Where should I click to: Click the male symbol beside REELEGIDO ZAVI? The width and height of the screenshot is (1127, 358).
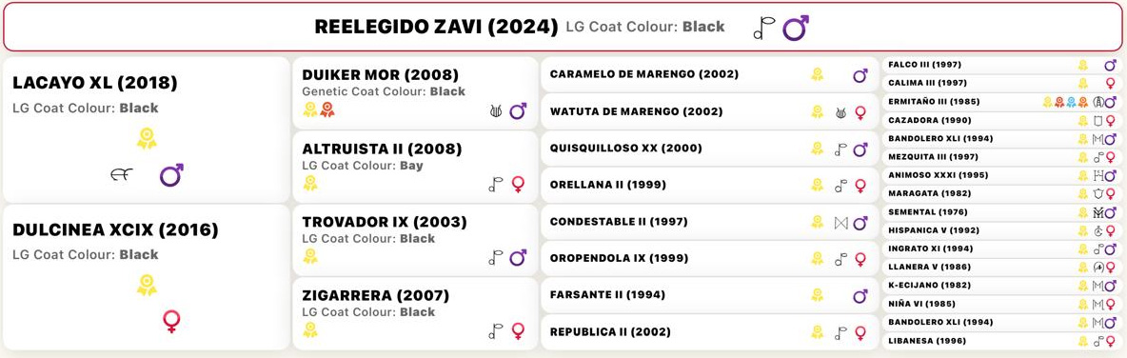[x=797, y=28]
